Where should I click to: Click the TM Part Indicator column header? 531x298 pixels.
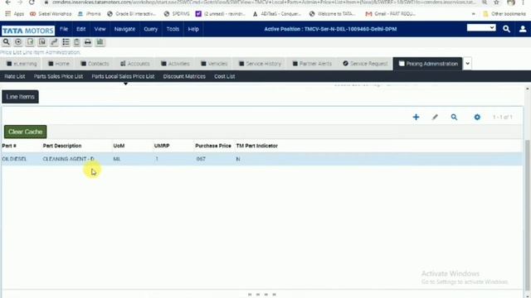[256, 146]
